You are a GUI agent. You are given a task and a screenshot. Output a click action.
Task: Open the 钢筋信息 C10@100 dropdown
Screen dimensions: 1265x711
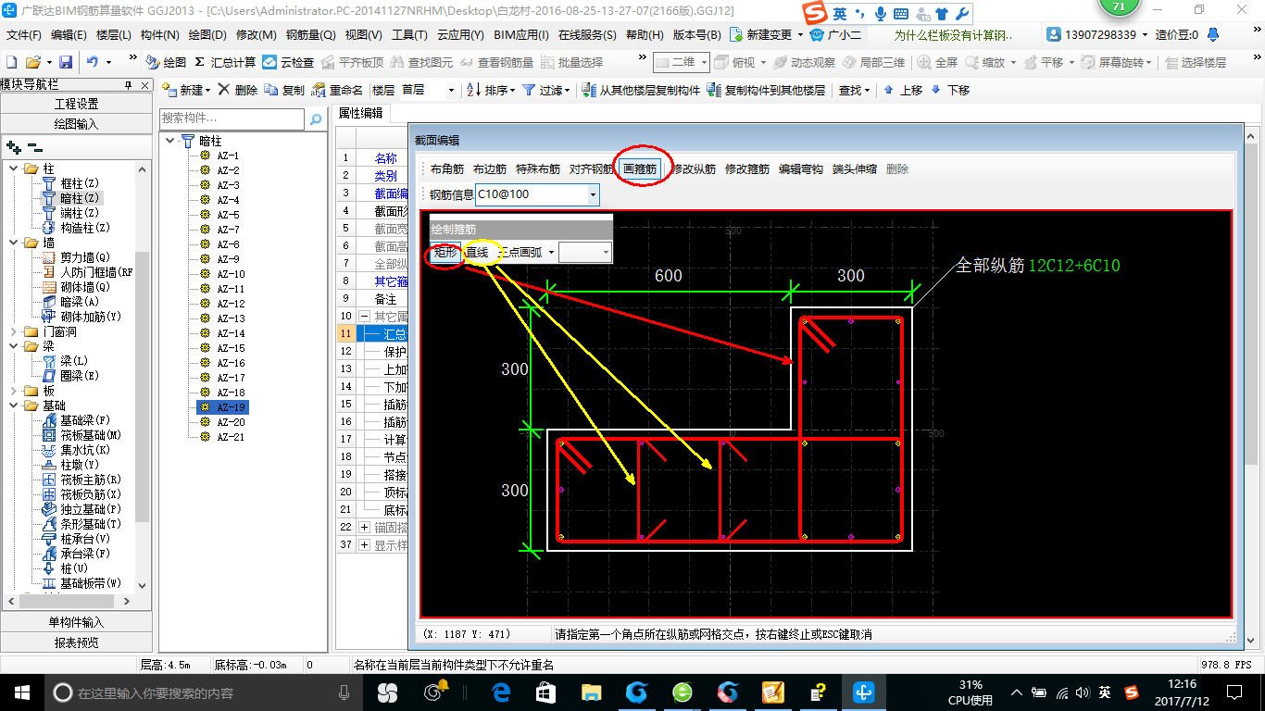point(593,194)
